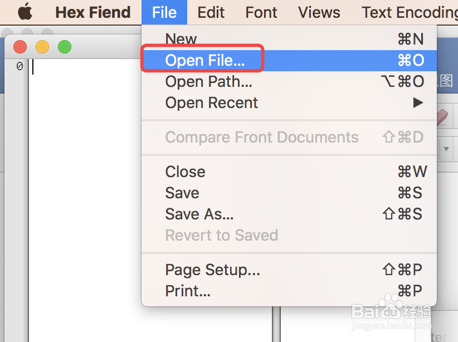
Task: Click the green zoom window button
Action: coord(65,47)
